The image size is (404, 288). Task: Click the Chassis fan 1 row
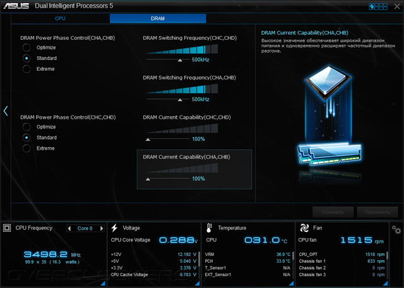point(342,261)
